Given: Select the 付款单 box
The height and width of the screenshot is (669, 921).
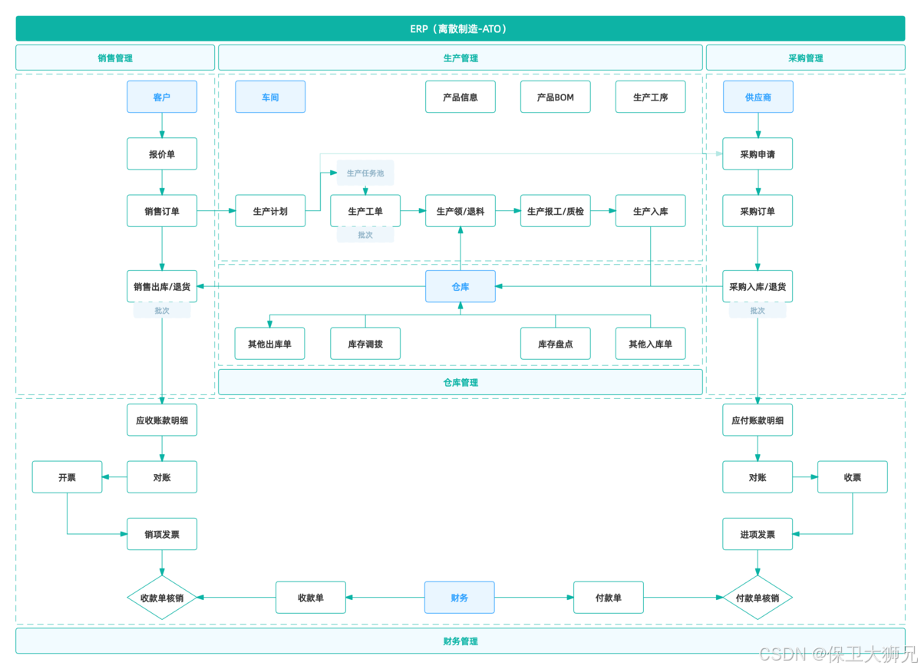Looking at the screenshot, I should click(609, 598).
